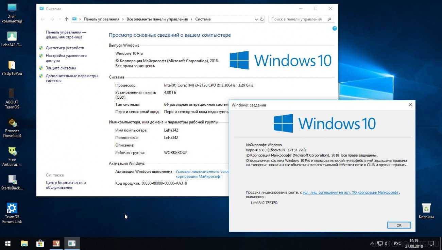Image resolution: width=442 pixels, height=250 pixels.
Task: Open Дополнительные параметры системы link
Action: pos(72,78)
